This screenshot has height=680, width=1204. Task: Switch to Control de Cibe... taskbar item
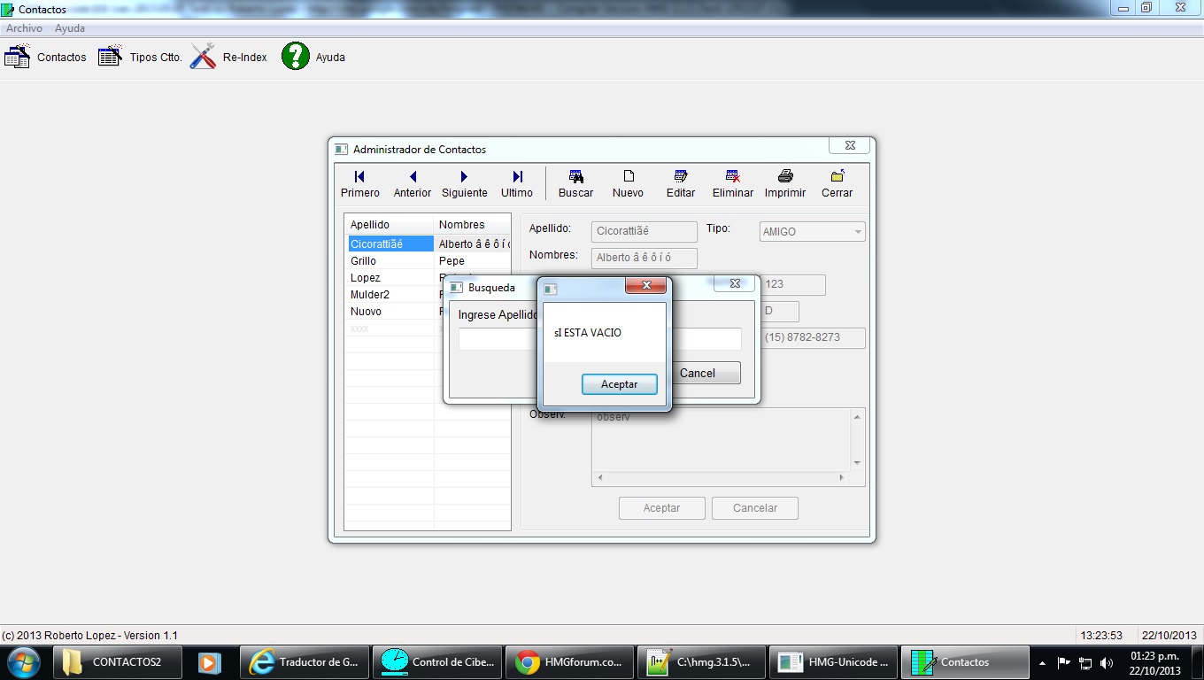coord(437,661)
